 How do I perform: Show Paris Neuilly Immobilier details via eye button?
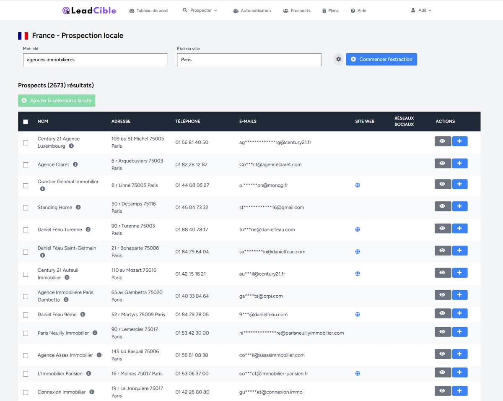pyautogui.click(x=443, y=332)
